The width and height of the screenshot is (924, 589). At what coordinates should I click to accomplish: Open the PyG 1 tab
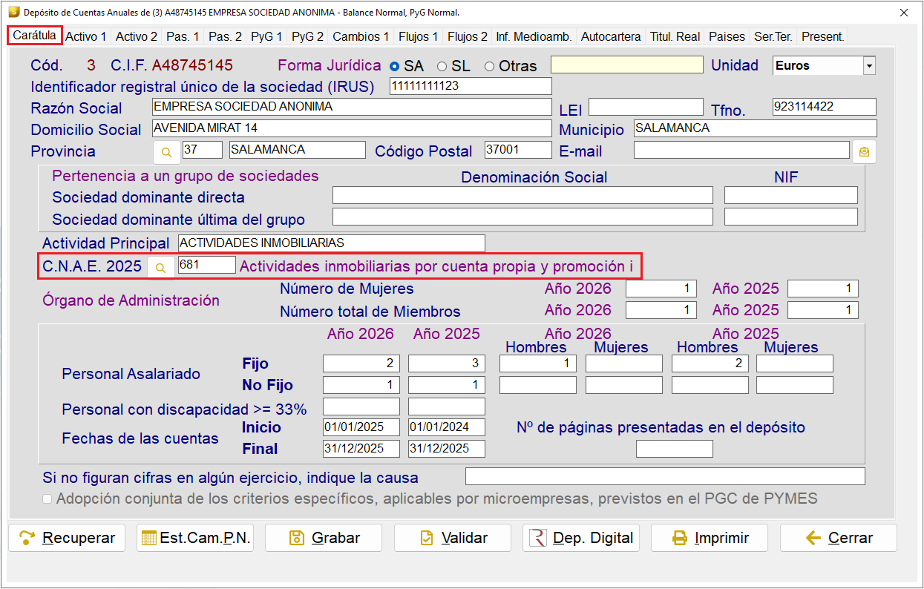tap(266, 36)
